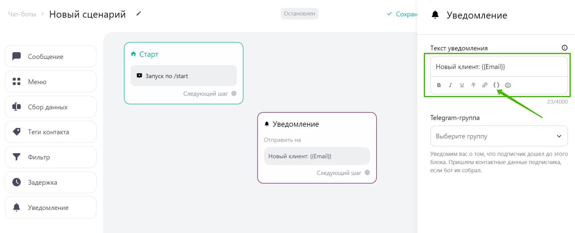Click the bell icon in canvas Уведомление block
Image resolution: width=575 pixels, height=233 pixels.
pyautogui.click(x=267, y=124)
